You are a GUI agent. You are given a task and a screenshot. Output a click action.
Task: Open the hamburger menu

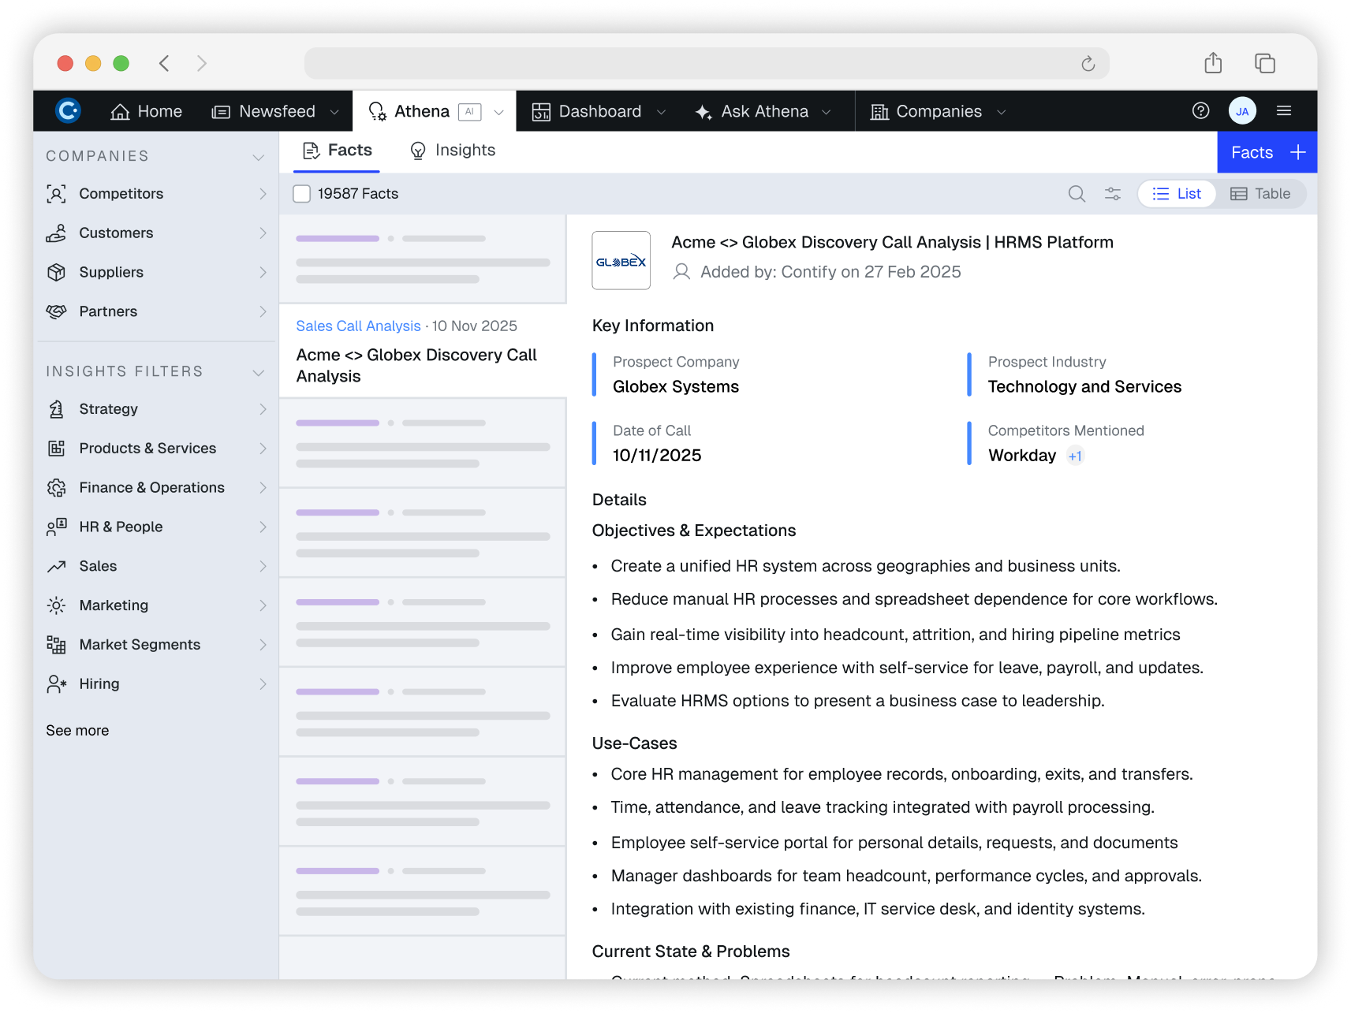click(x=1284, y=110)
